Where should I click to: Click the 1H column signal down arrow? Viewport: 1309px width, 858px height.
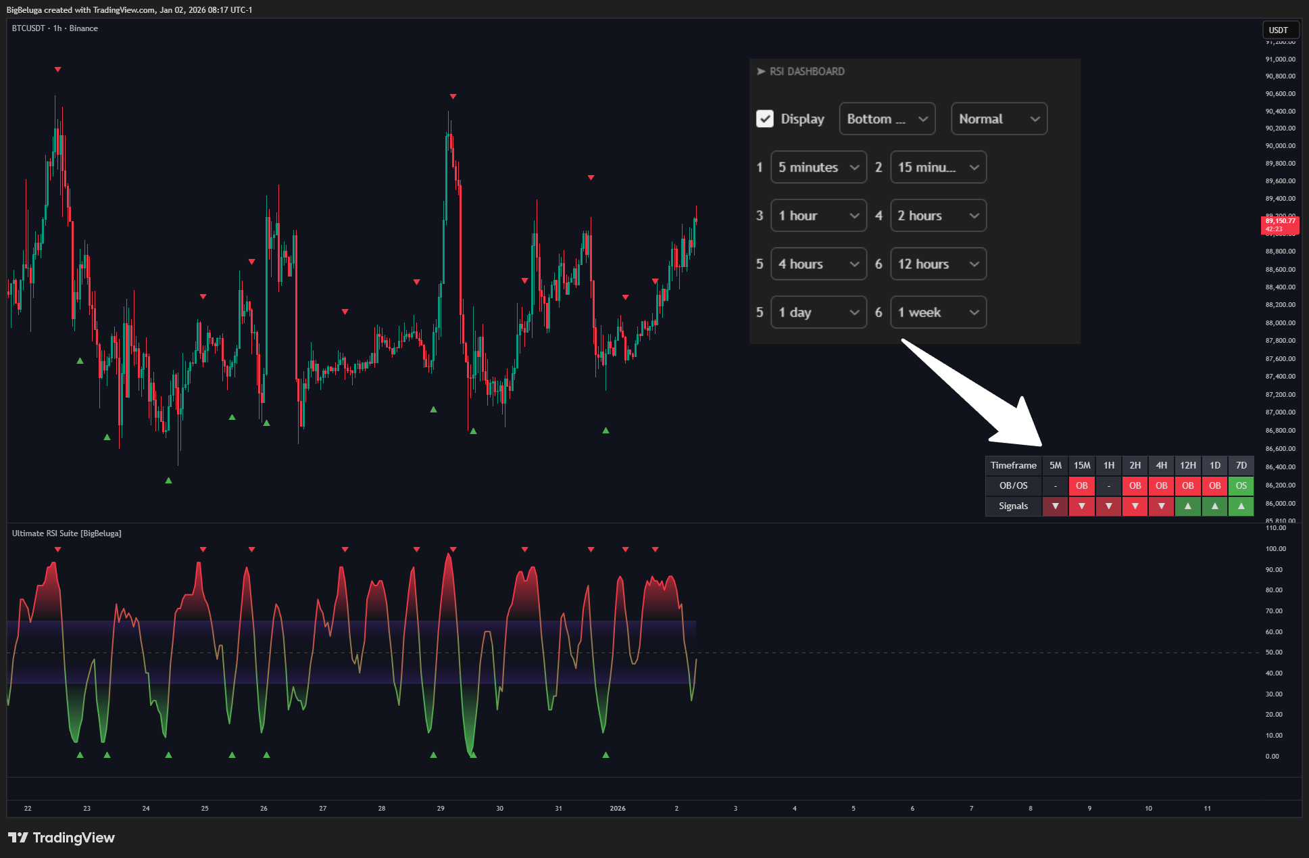(1108, 506)
